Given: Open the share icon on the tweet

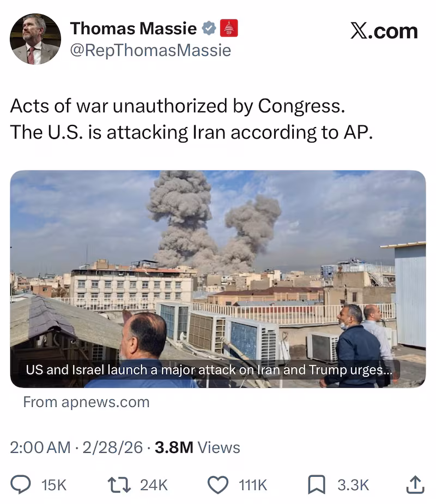Looking at the screenshot, I should click(414, 484).
